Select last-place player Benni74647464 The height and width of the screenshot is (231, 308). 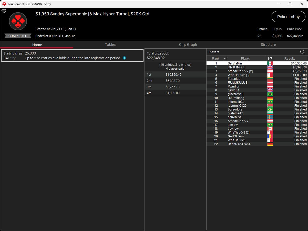click(239, 144)
